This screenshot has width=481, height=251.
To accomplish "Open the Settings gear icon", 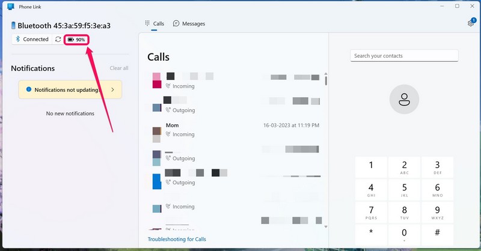I will (x=470, y=23).
